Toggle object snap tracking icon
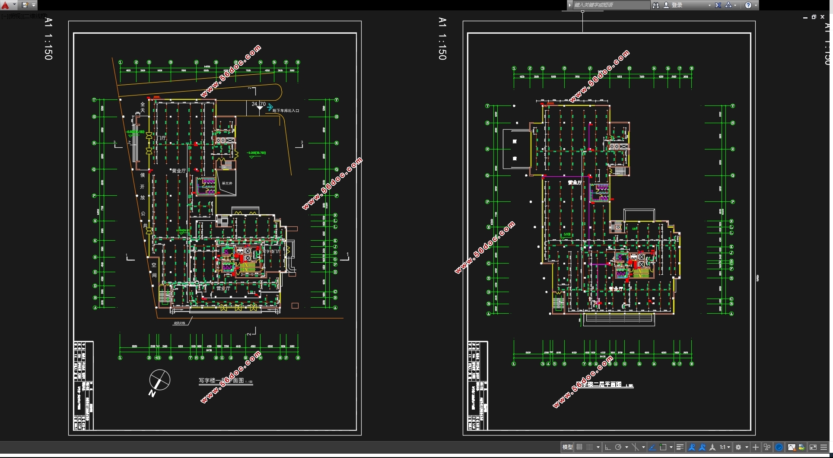 tap(652, 447)
